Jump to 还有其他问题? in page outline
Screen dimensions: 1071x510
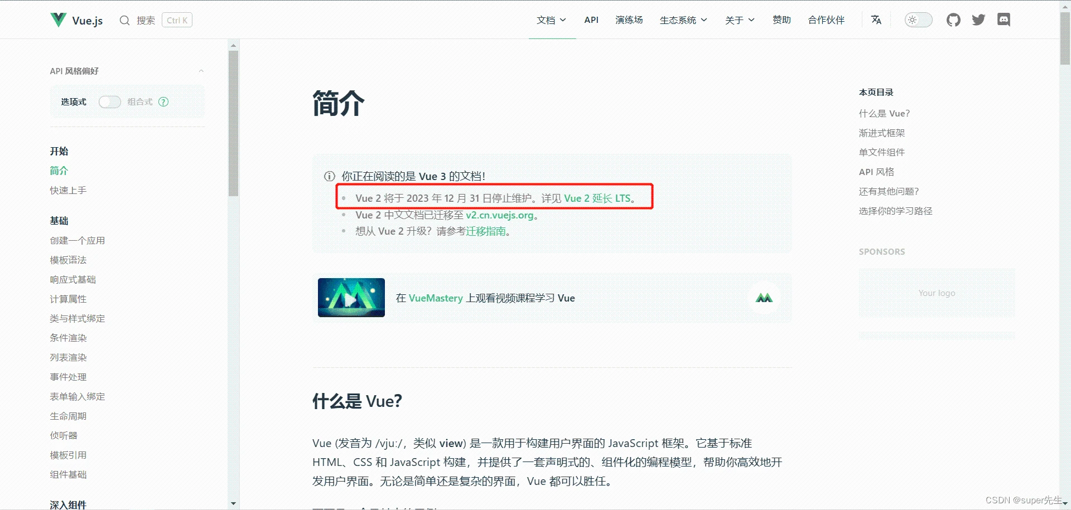point(889,192)
